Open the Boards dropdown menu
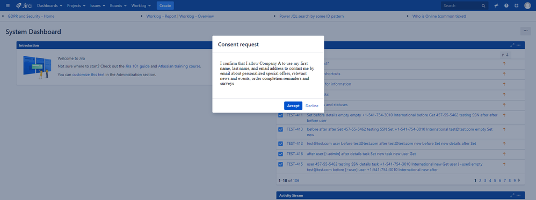 point(118,5)
